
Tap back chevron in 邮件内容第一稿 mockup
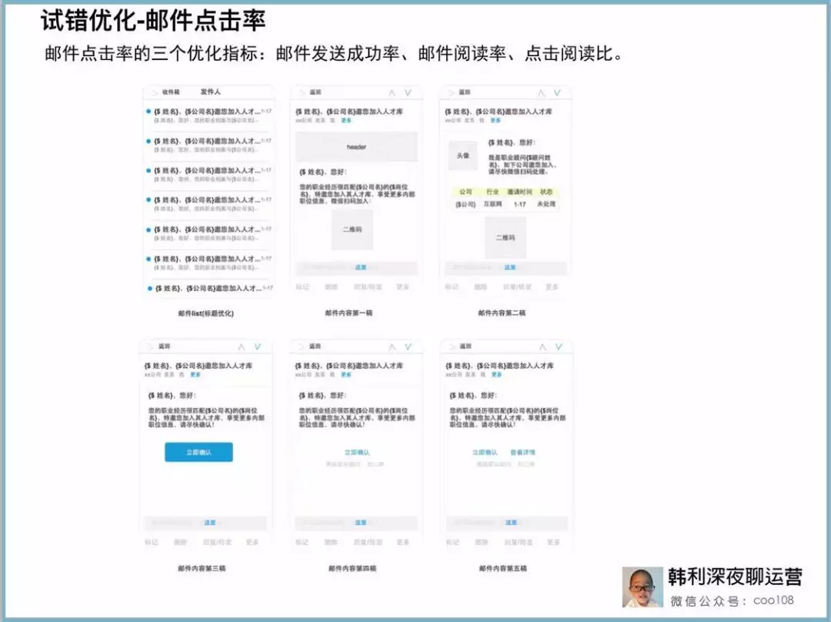(x=302, y=92)
